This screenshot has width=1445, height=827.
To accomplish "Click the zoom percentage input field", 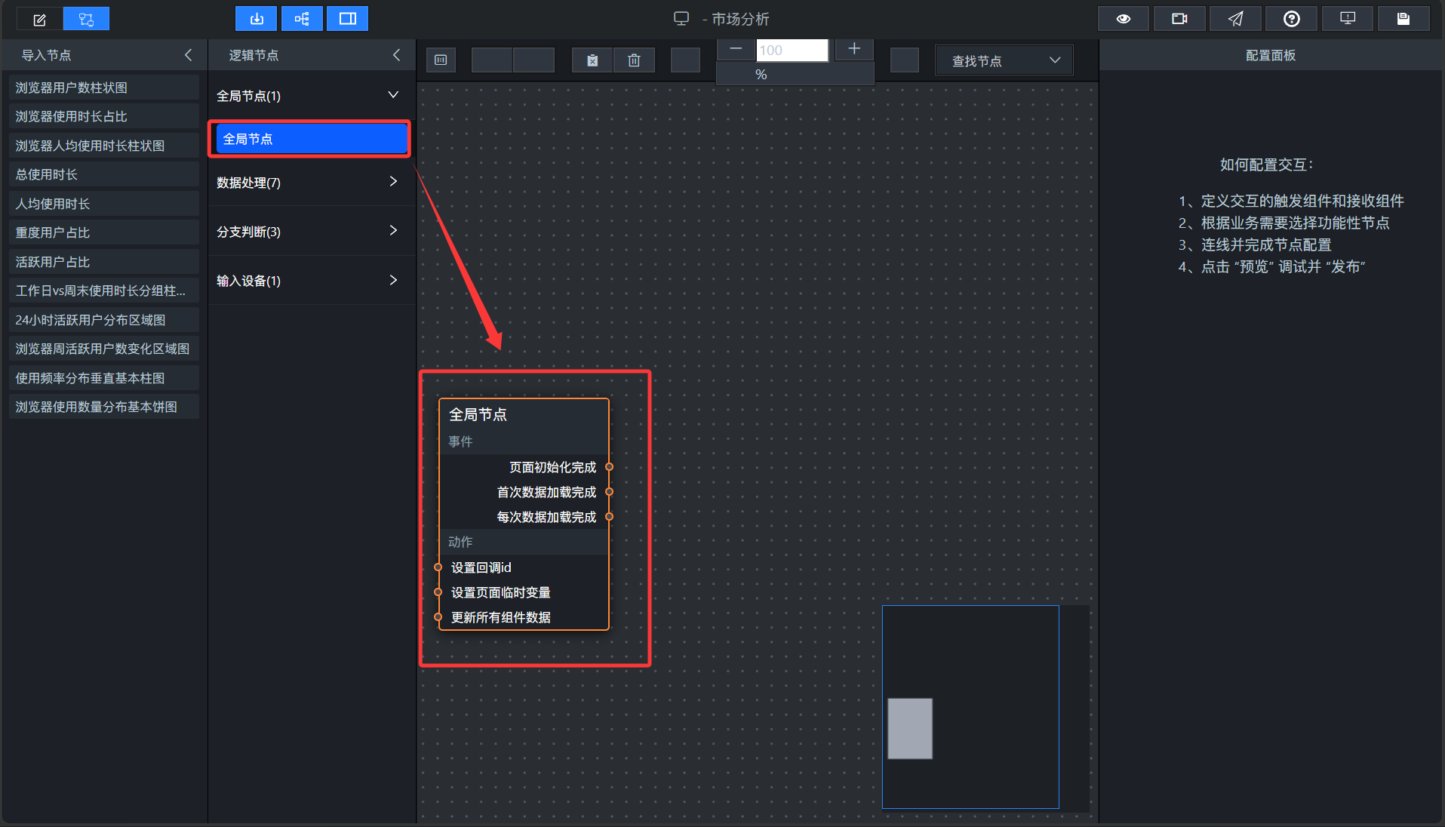I will click(x=792, y=51).
